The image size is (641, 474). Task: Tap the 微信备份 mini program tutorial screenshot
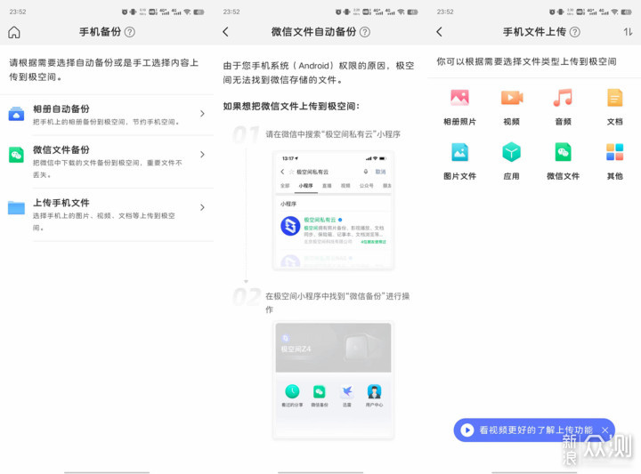[333, 381]
